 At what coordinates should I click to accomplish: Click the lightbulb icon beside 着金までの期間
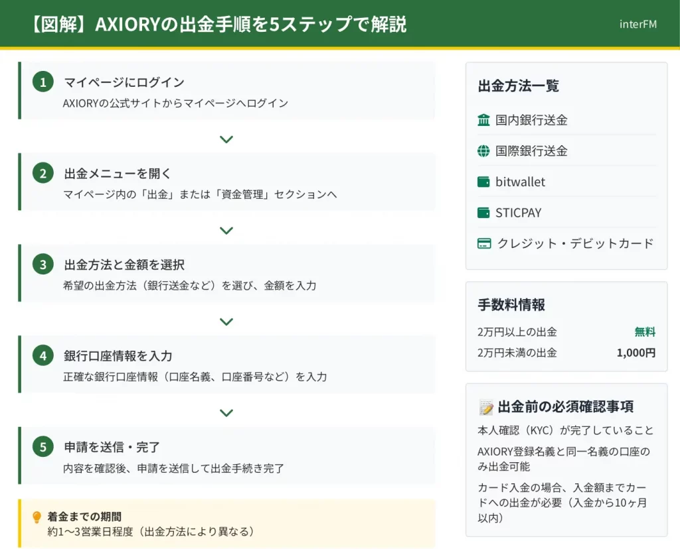point(37,517)
